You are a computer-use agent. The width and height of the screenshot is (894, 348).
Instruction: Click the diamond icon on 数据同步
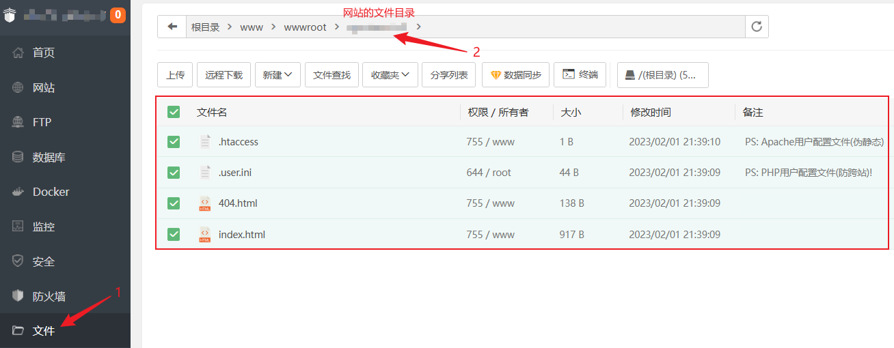click(x=496, y=75)
